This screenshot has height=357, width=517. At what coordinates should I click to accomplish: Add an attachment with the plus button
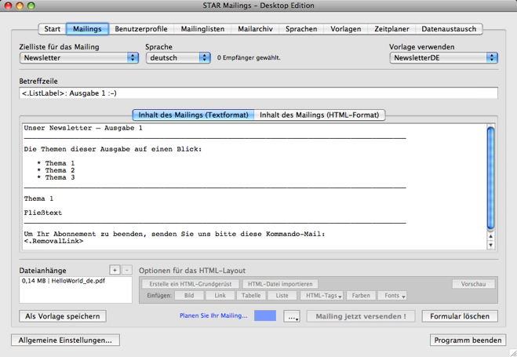tap(115, 270)
